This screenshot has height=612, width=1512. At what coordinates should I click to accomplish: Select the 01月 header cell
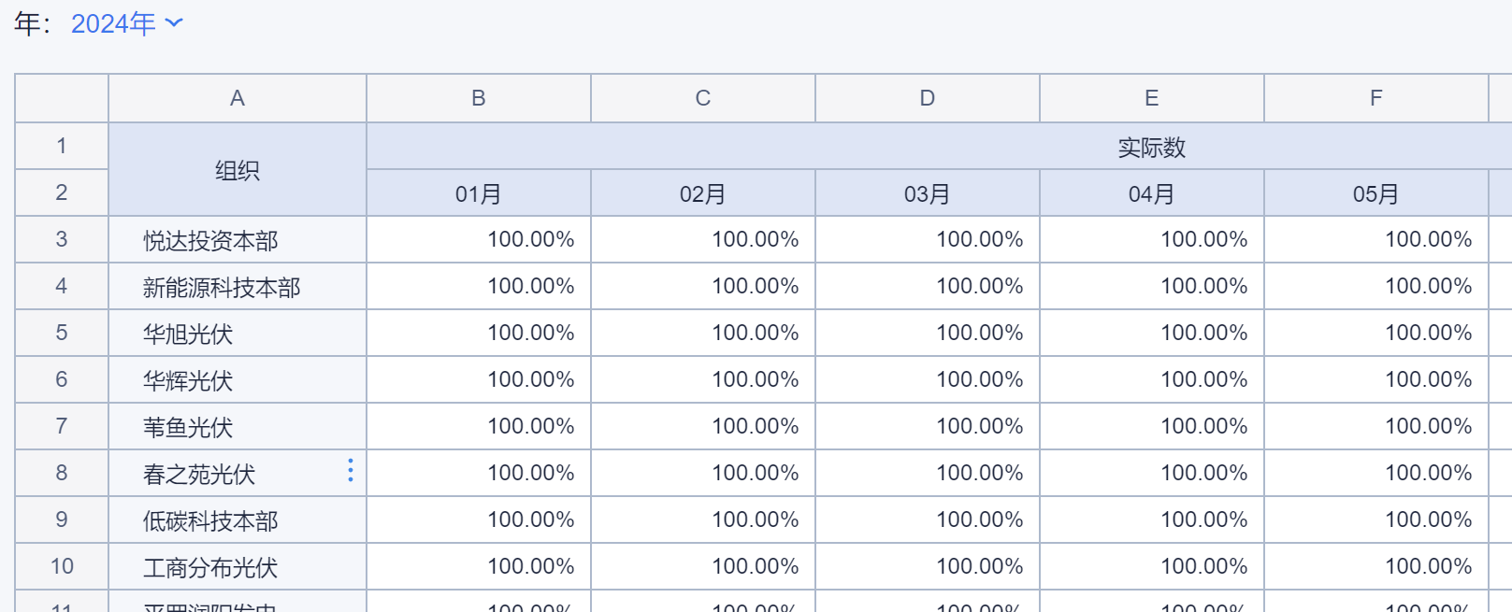[479, 193]
